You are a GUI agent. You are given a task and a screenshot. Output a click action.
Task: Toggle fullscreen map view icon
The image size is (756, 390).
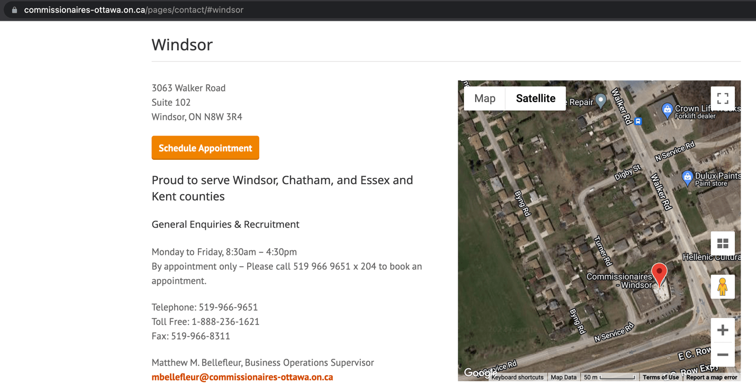tap(723, 98)
